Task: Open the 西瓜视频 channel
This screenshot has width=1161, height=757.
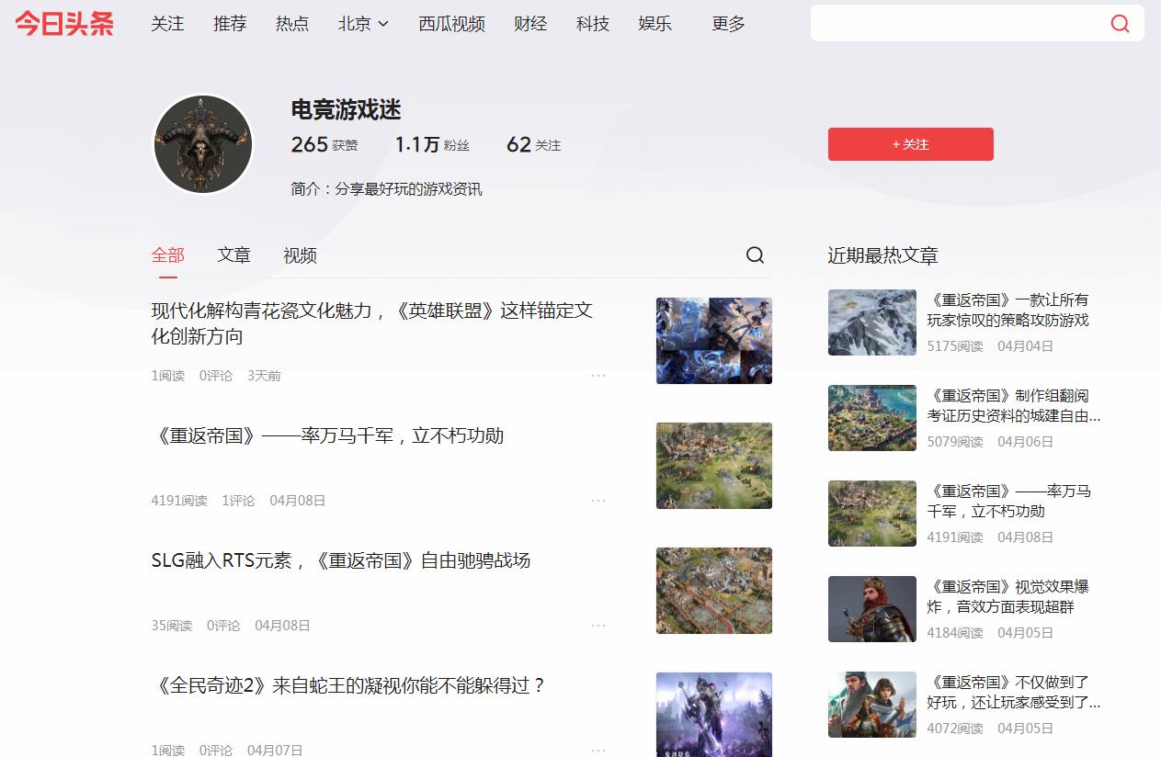Action: tap(451, 24)
